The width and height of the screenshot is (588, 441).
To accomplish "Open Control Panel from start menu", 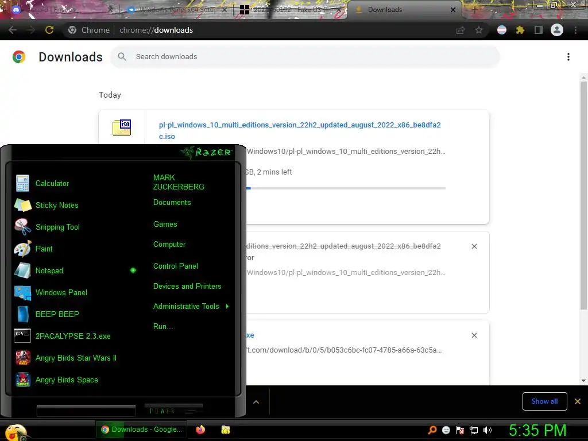I will click(175, 266).
